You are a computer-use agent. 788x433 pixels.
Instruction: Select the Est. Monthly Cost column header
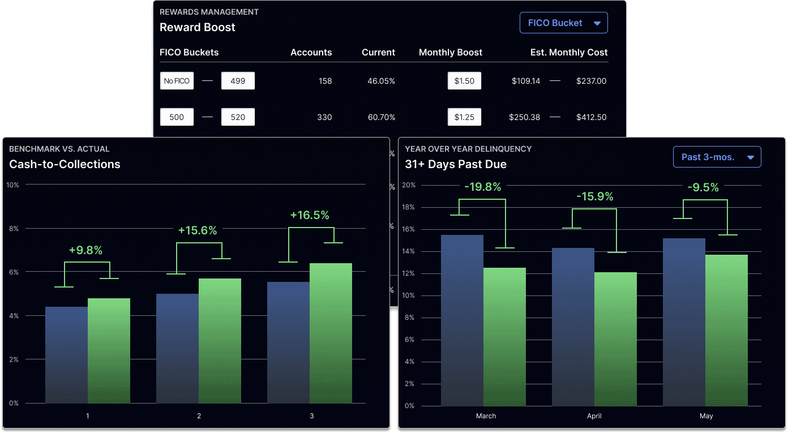pyautogui.click(x=569, y=52)
